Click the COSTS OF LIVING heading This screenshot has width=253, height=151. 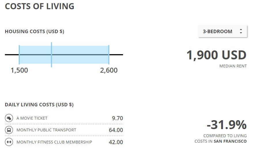[x=39, y=6]
